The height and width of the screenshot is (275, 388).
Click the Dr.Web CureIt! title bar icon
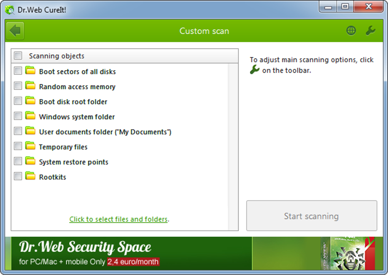10,9
